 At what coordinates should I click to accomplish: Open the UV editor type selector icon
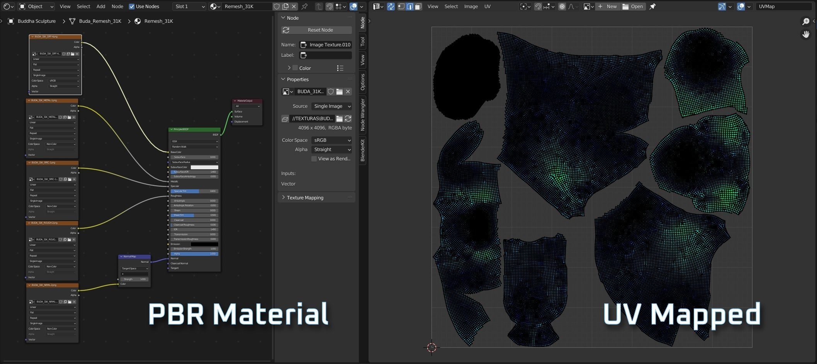coord(378,7)
